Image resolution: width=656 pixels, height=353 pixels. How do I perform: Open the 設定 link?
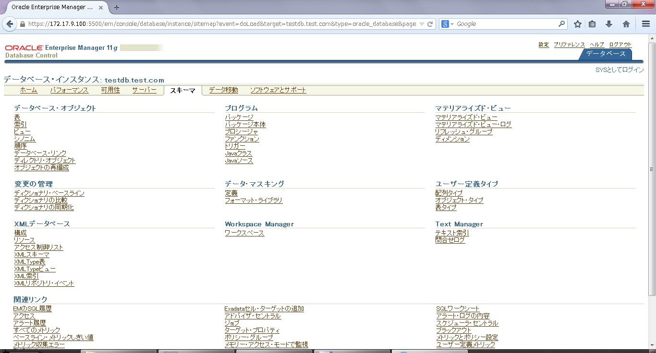pos(544,45)
